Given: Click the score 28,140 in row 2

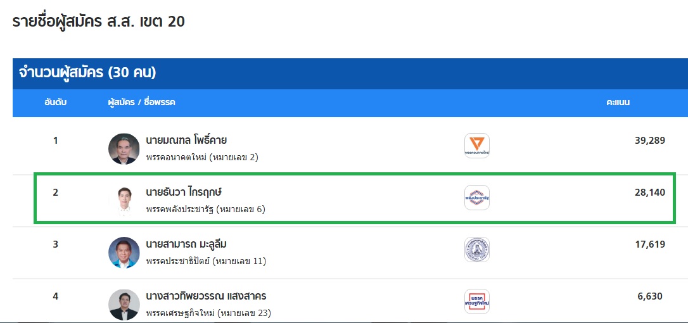Looking at the screenshot, I should coord(649,193).
